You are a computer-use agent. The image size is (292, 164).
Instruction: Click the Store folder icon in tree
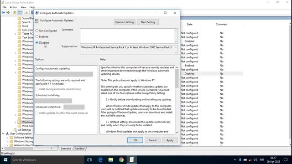pyautogui.click(x=19, y=26)
